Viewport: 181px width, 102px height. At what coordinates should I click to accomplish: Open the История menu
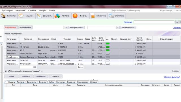click(42, 10)
